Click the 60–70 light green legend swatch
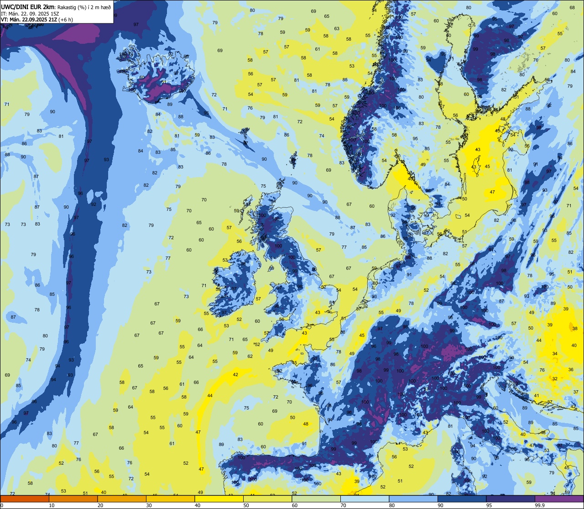Image resolution: width=584 pixels, height=509 pixels. point(316,499)
